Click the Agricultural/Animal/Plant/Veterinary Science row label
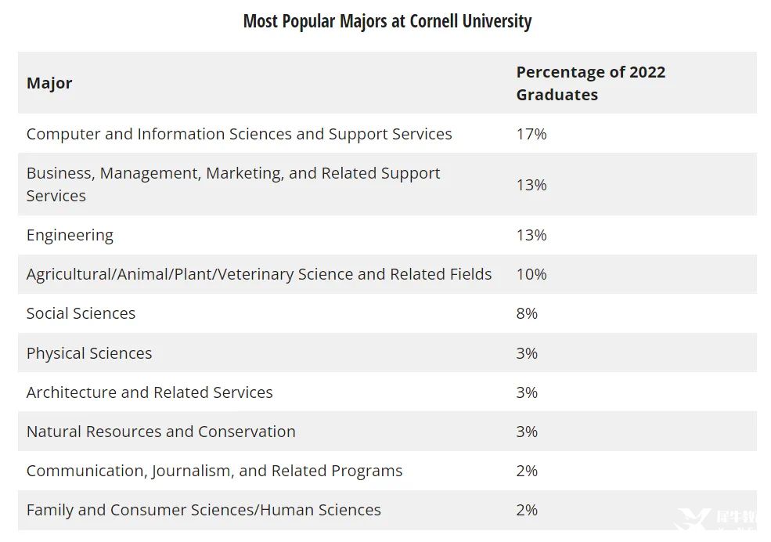771x542 pixels. coord(259,274)
